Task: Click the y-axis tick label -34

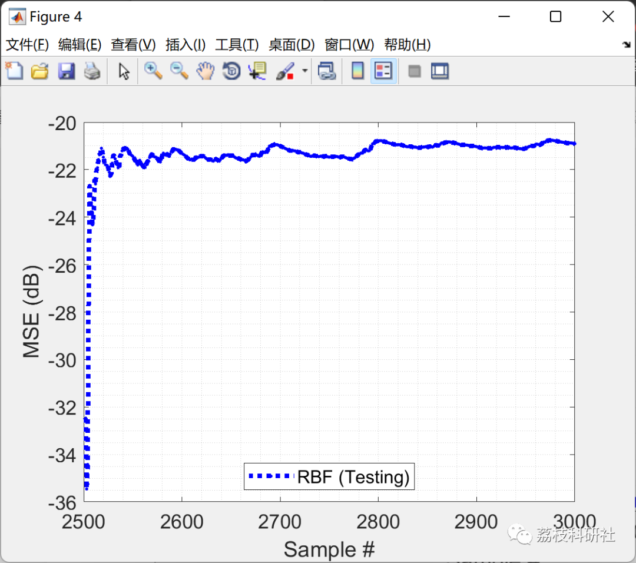Action: 62,455
